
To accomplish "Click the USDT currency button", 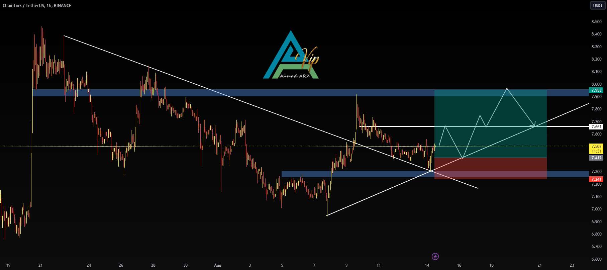I will click(598, 5).
